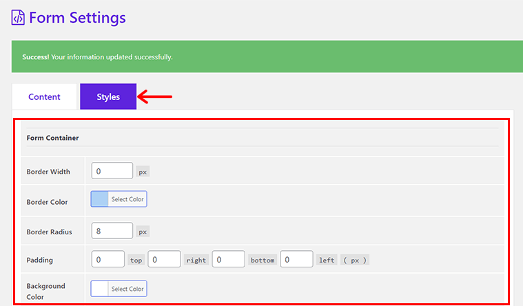Click Select Color button for Background Color
The height and width of the screenshot is (306, 523).
coord(127,289)
